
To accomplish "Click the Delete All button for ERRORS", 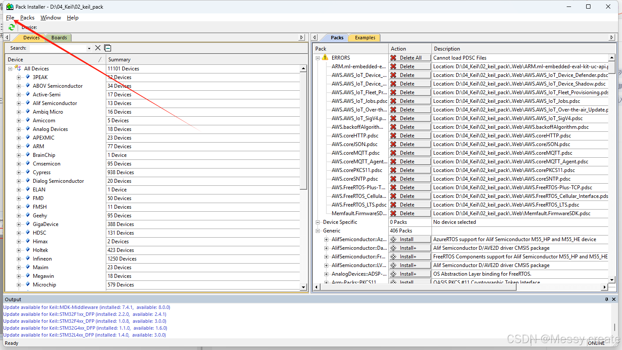I will pos(410,57).
